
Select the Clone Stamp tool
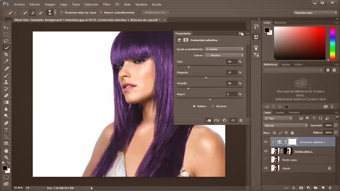point(6,82)
